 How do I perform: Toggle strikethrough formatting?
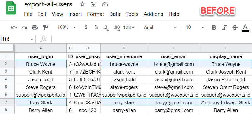[235, 28]
